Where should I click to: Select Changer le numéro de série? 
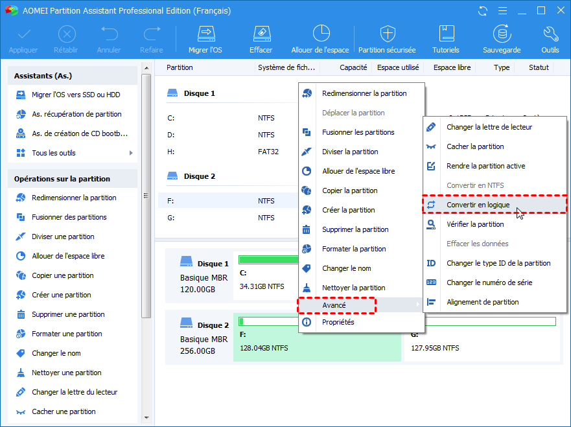click(x=495, y=283)
